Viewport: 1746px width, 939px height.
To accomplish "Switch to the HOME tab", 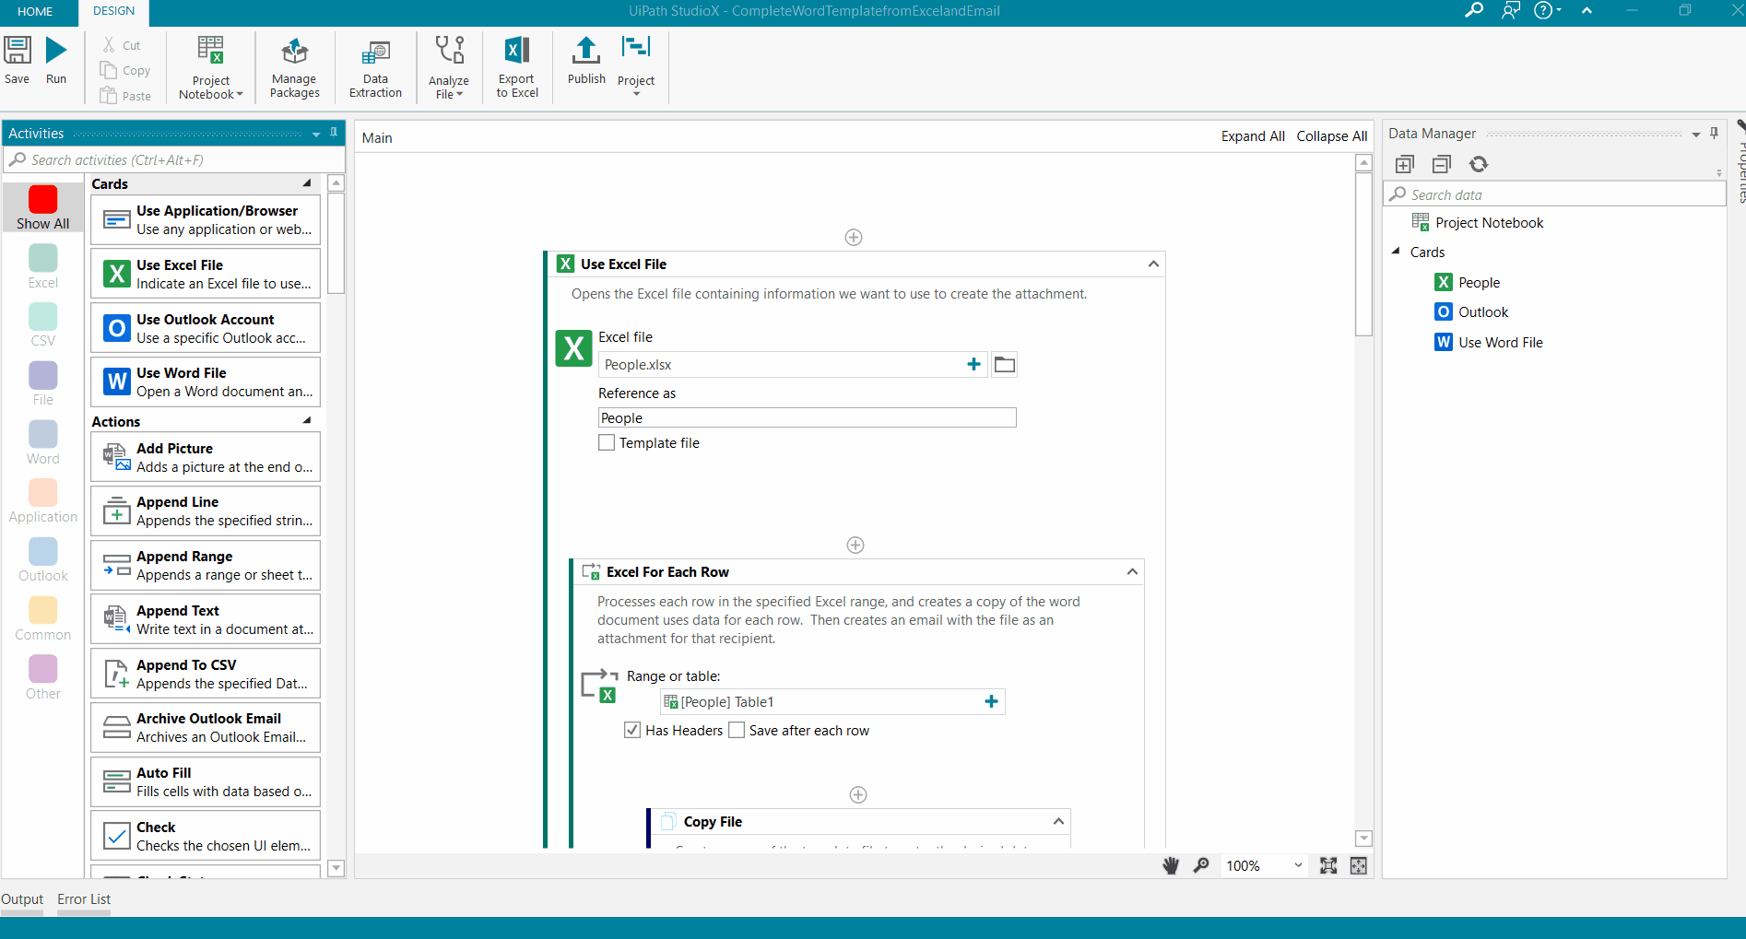I will coord(35,12).
